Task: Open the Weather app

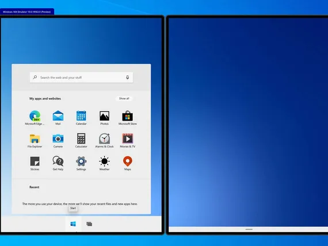Action: point(104,163)
